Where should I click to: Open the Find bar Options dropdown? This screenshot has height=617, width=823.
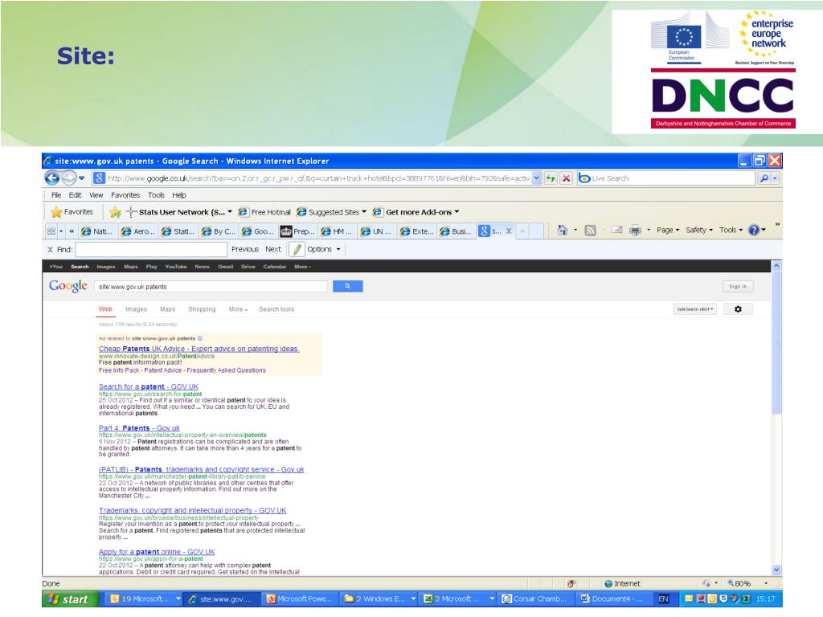[x=324, y=249]
